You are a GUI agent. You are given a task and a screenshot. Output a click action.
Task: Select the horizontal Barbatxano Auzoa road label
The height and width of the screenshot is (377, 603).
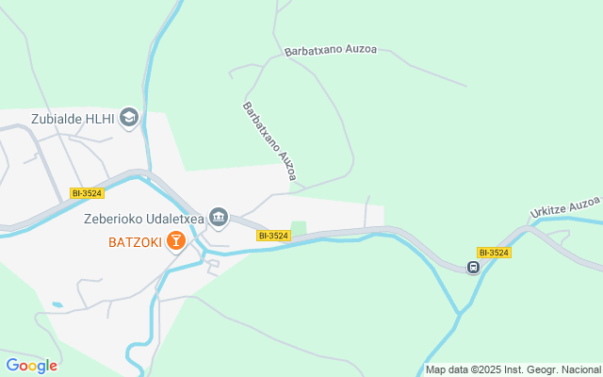[x=331, y=50]
